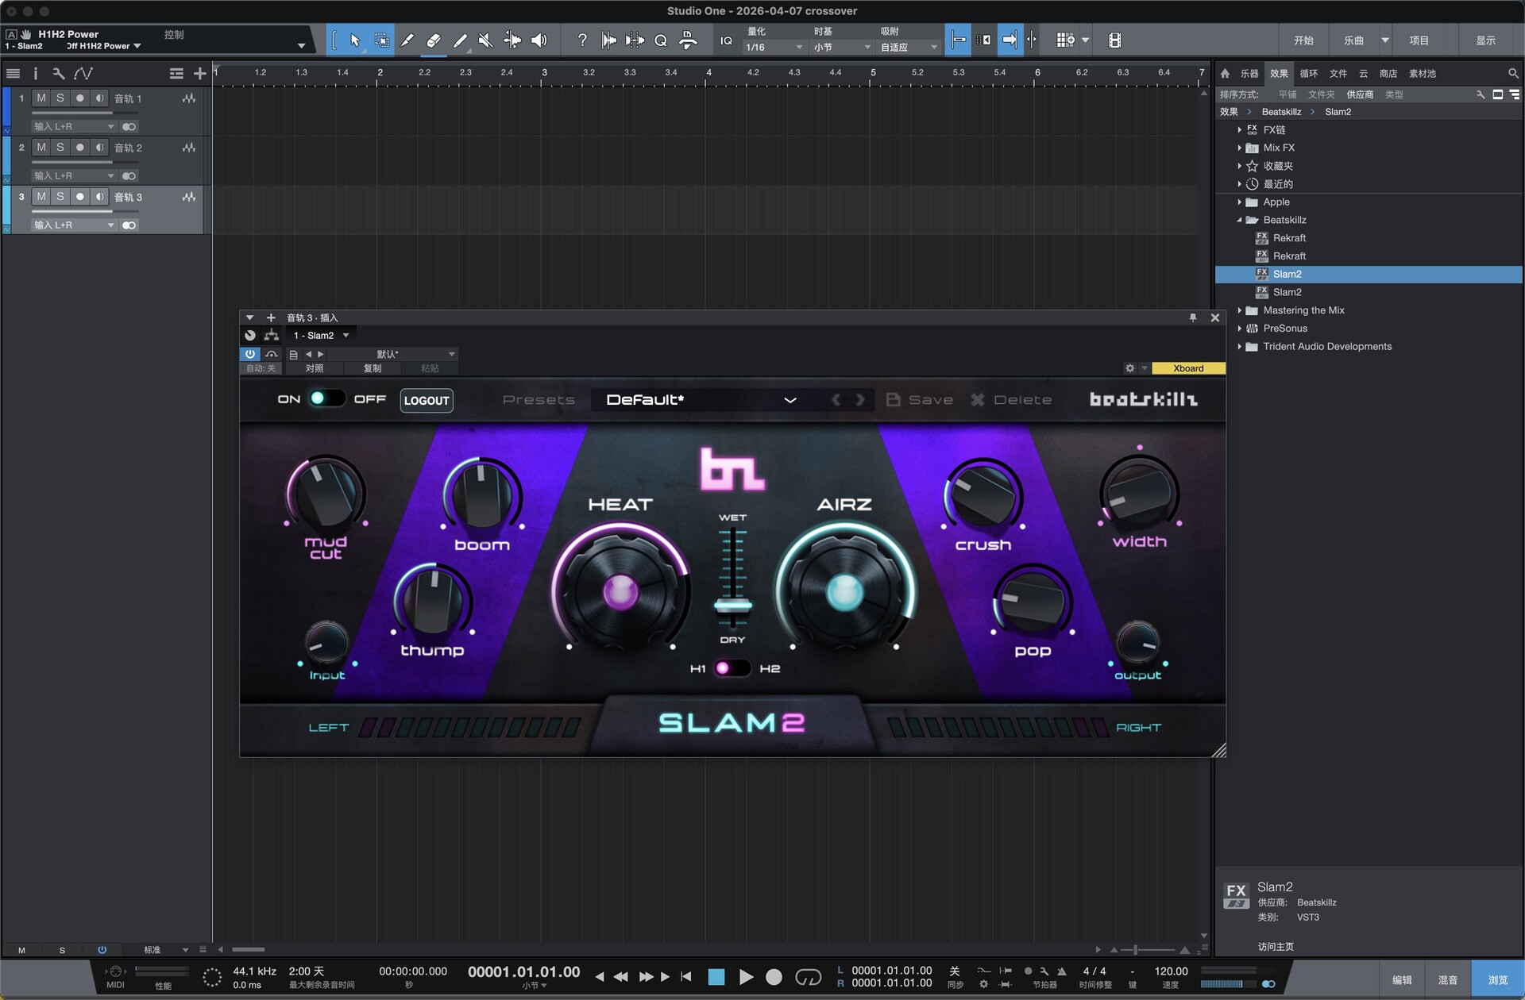Open the 1/16 quantize value dropdown
Viewport: 1525px width, 1000px height.
click(x=774, y=48)
